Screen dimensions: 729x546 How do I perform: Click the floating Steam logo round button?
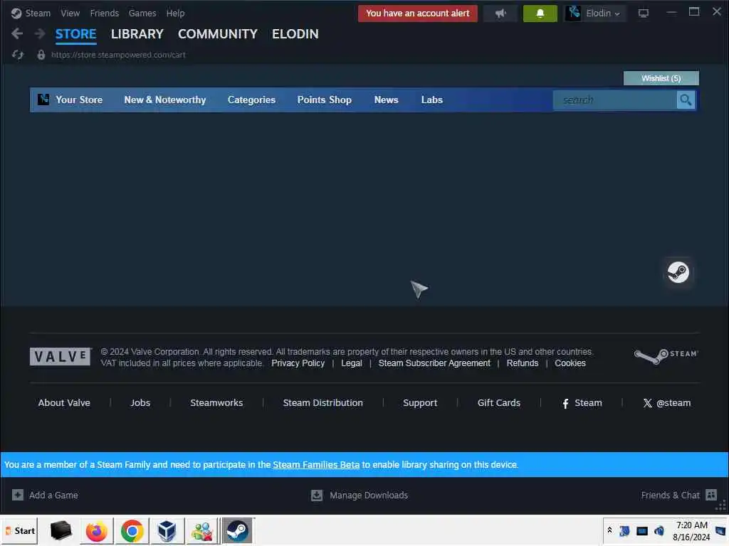click(x=678, y=272)
